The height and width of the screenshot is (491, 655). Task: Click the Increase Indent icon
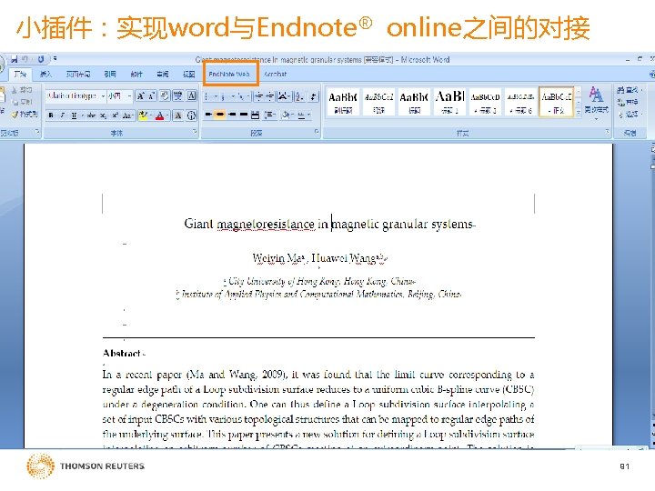click(x=270, y=97)
